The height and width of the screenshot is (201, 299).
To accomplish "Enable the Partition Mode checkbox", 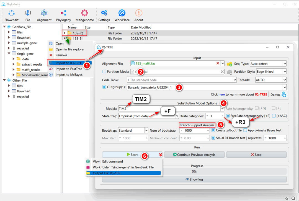I will [x=104, y=71].
